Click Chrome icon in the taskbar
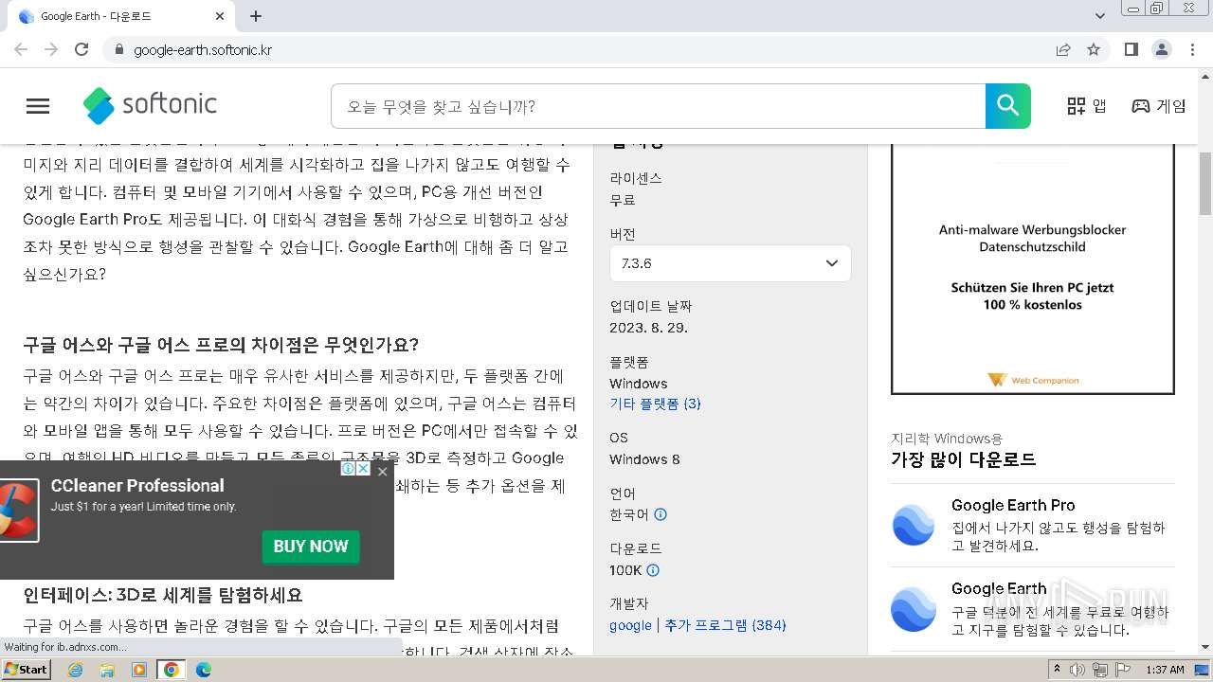This screenshot has width=1213, height=682. tap(172, 670)
